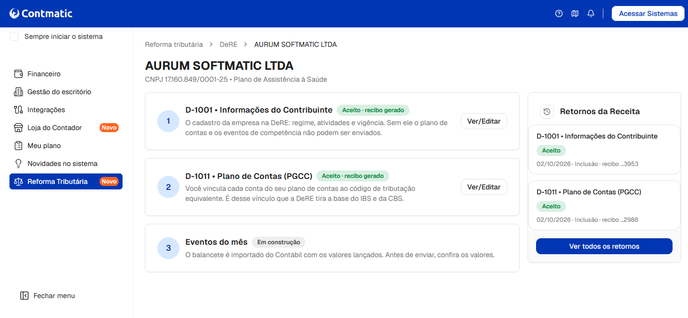
Task: Go to DeRE breadcrumb link
Action: 228,44
